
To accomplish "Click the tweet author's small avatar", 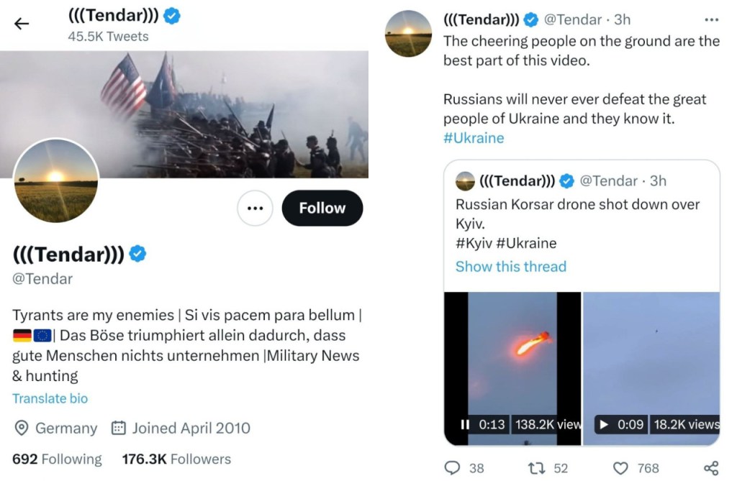I will [409, 33].
